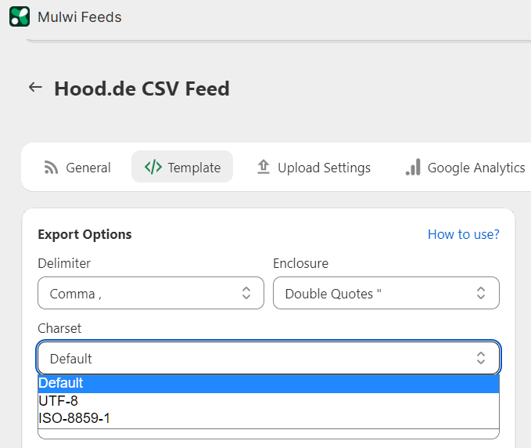Click the Mulwi Feeds app title
The image size is (531, 448).
pyautogui.click(x=80, y=17)
